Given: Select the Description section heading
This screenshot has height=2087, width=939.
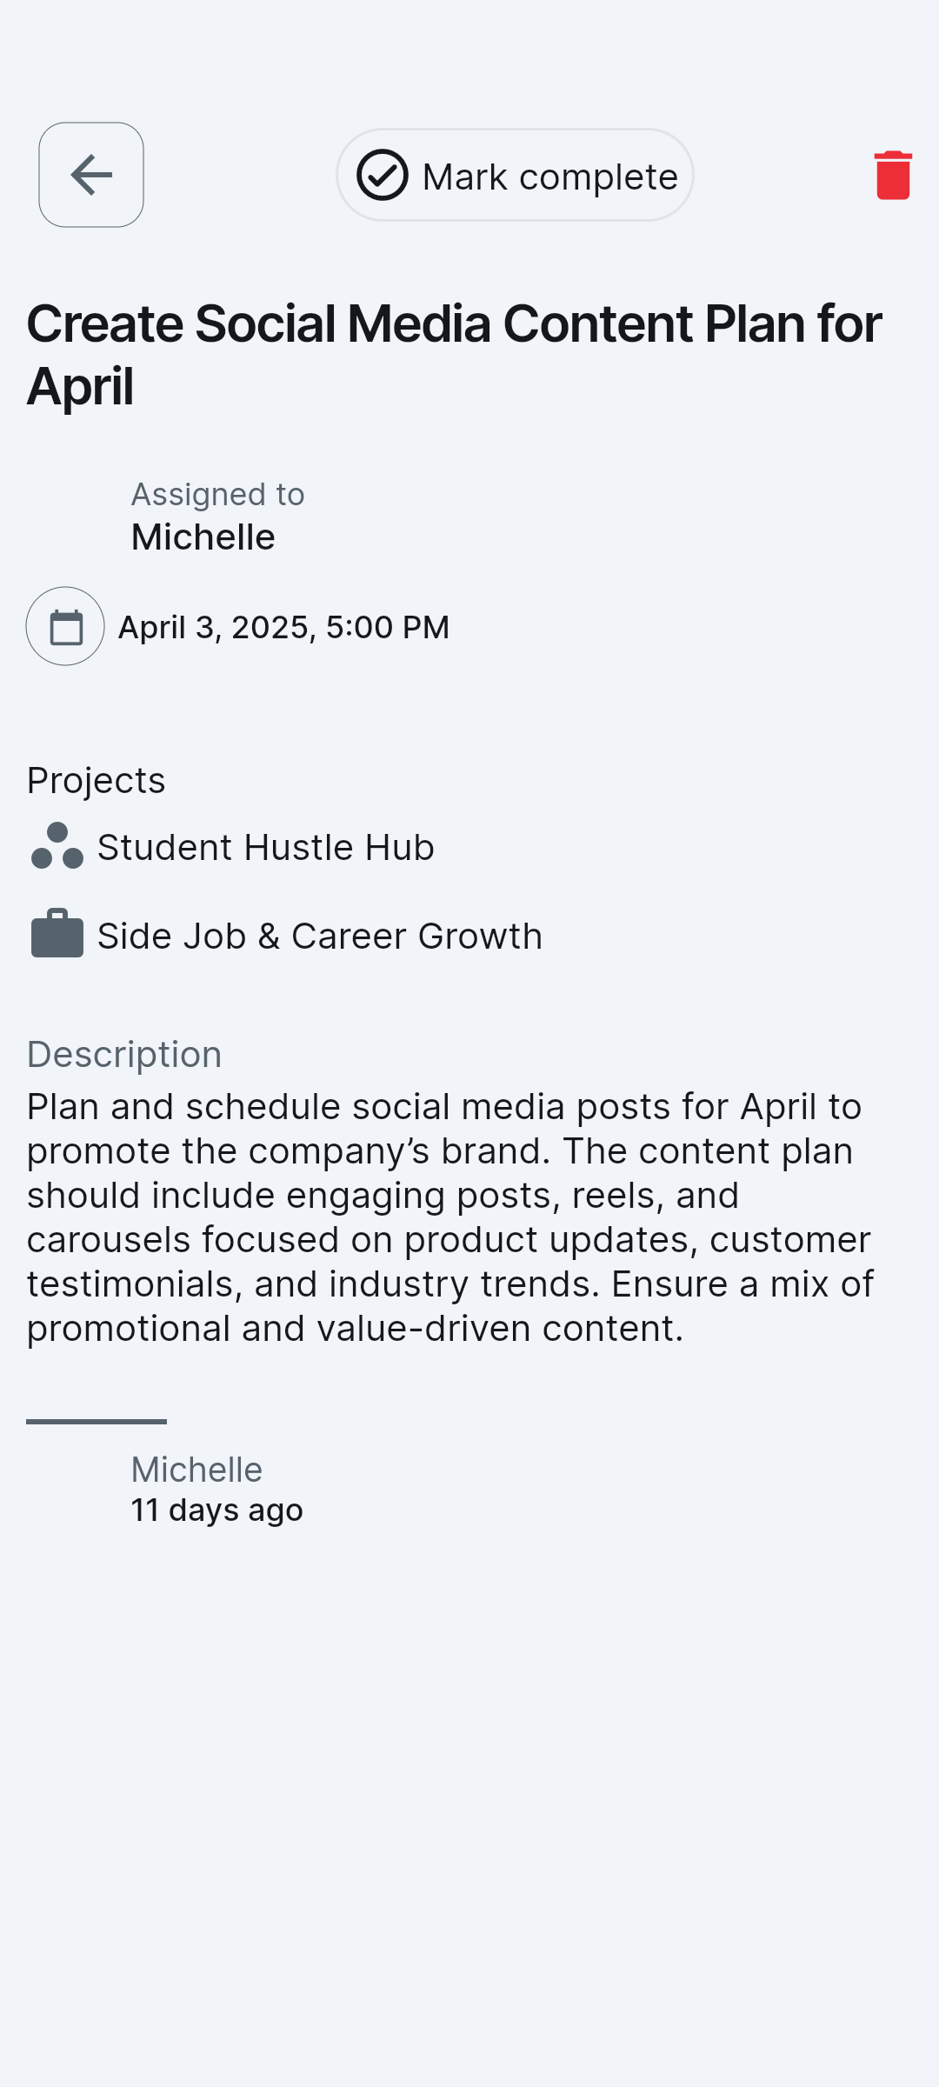Looking at the screenshot, I should [124, 1054].
